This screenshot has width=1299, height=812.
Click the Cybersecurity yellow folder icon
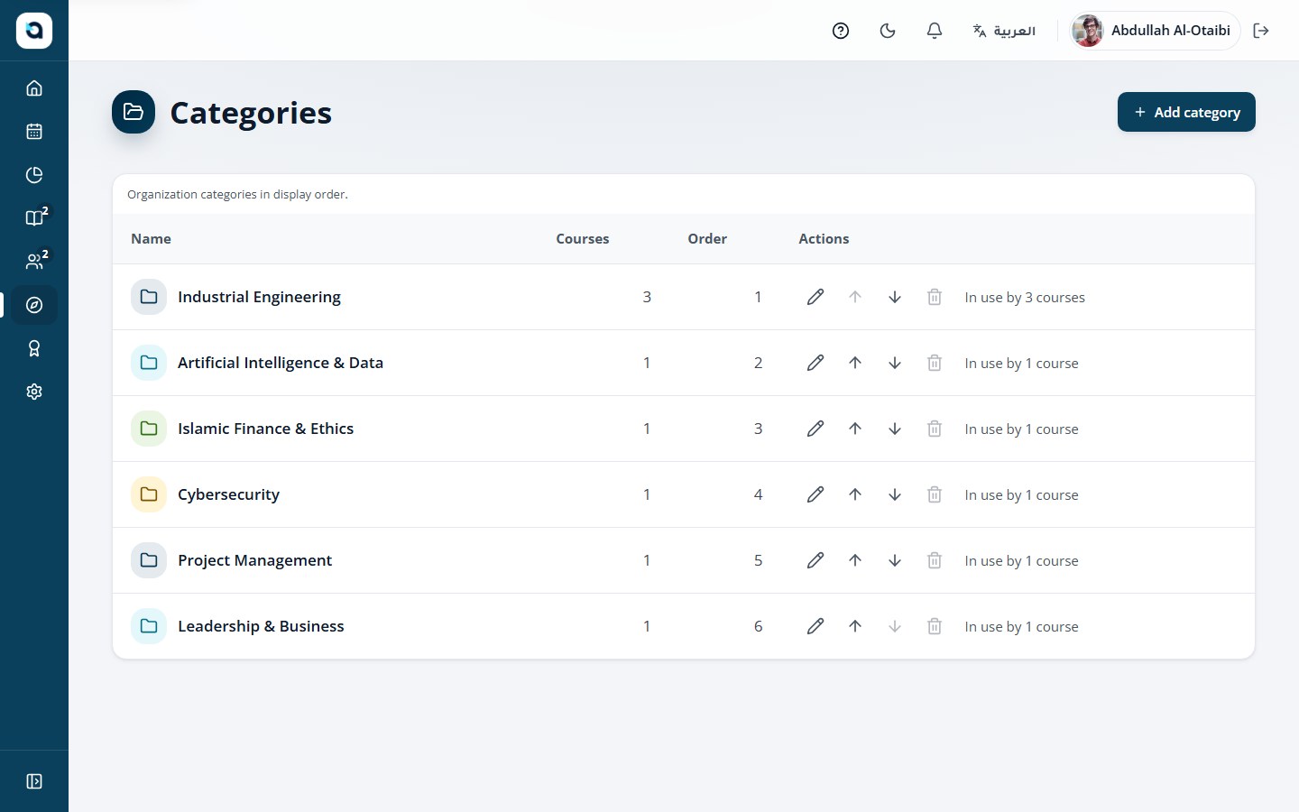(149, 494)
